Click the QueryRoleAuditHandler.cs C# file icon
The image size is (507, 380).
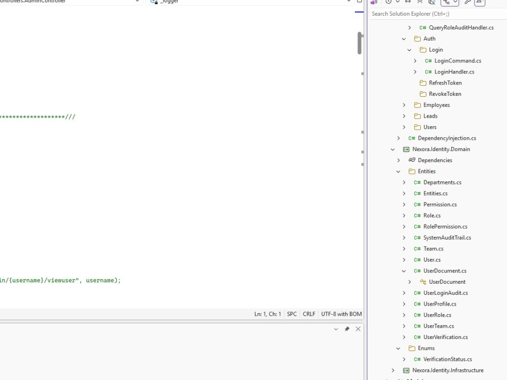[423, 27]
